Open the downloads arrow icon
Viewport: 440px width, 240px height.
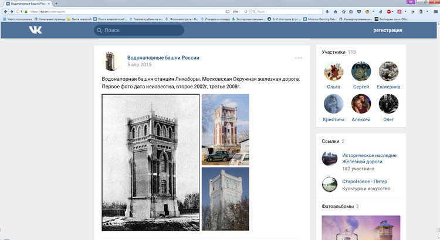[327, 12]
